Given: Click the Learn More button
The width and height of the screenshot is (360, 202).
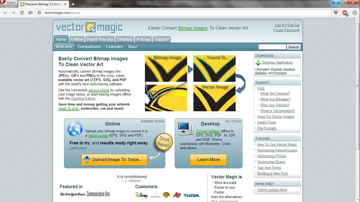Looking at the screenshot, I should click(208, 160).
